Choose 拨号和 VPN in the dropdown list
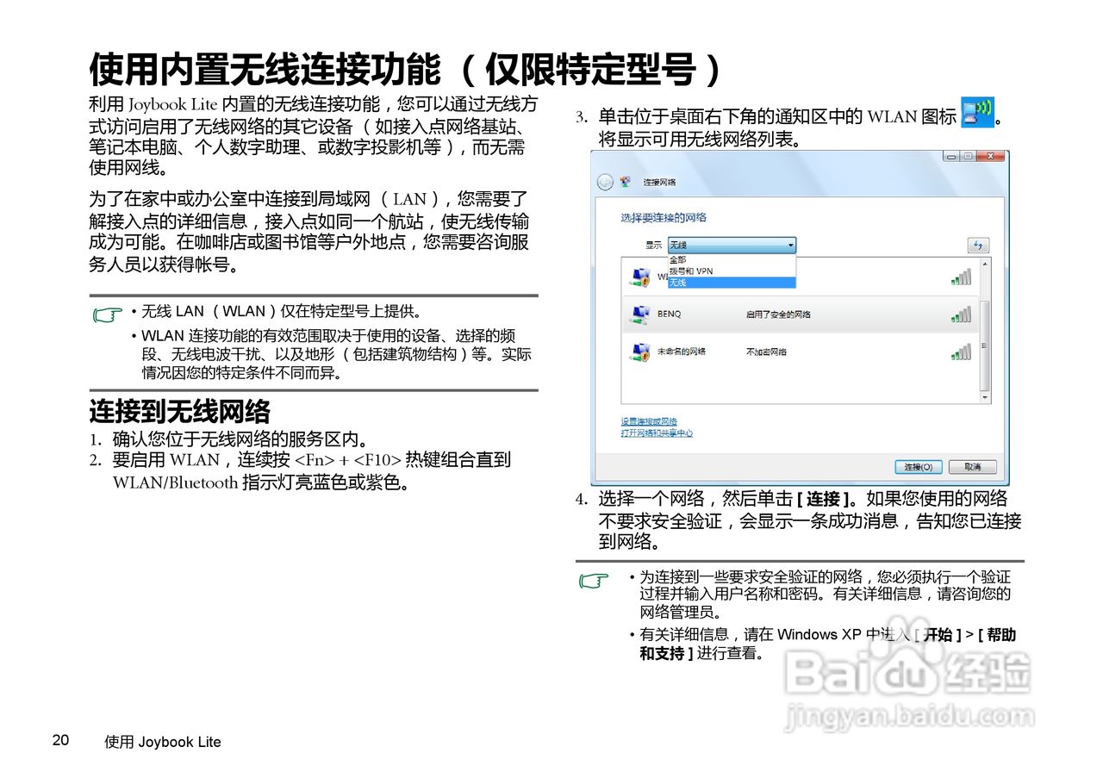 pyautogui.click(x=732, y=271)
